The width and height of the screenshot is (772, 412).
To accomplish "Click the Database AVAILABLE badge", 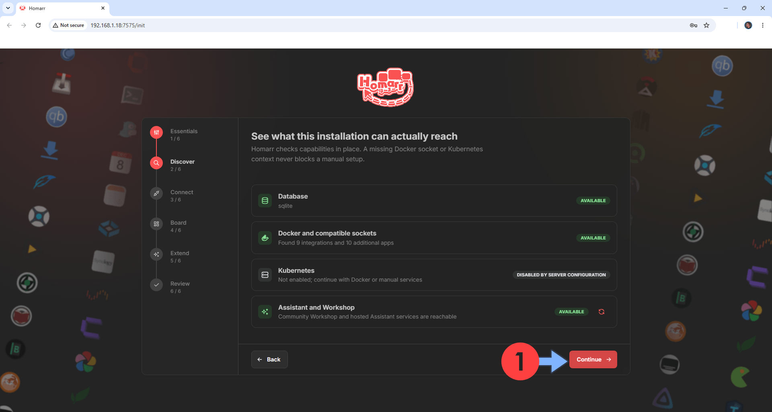I will (x=593, y=201).
